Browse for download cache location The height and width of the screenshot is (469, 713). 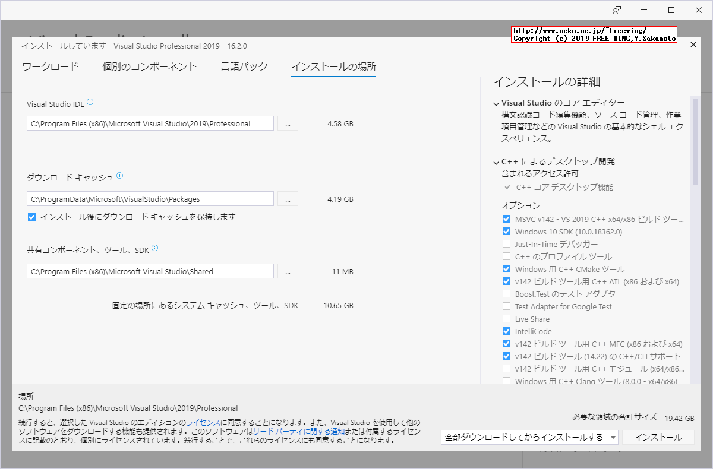(288, 198)
